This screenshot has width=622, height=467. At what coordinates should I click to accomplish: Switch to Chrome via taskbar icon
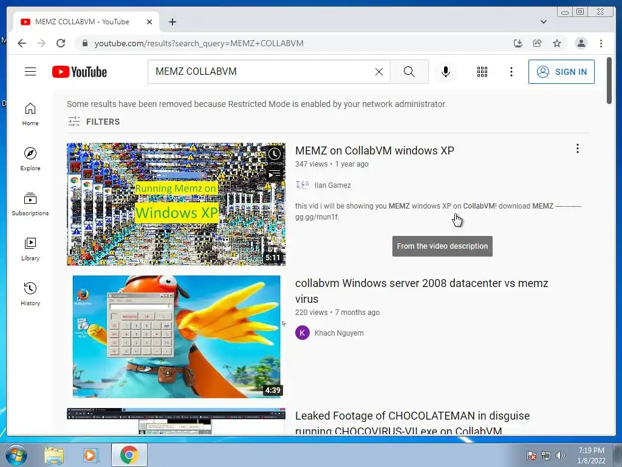129,455
